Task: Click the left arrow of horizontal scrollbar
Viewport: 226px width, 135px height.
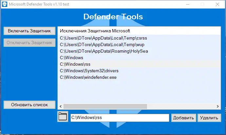Action: click(x=61, y=106)
